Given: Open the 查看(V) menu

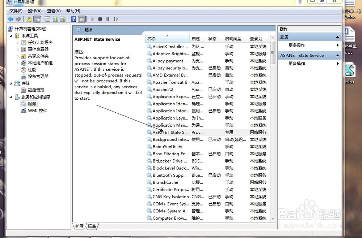Looking at the screenshot, I should (54, 11).
